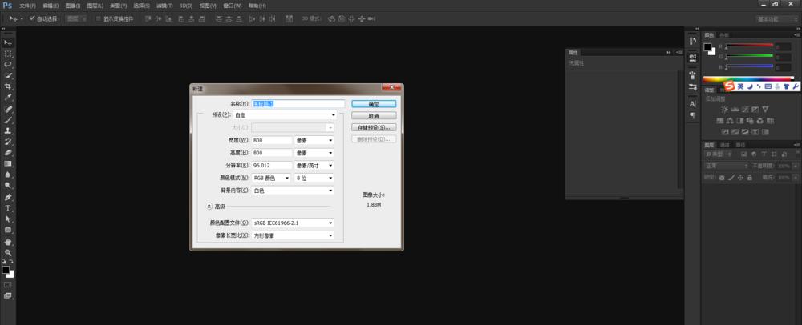Open the 背景内容 dropdown
The width and height of the screenshot is (802, 325).
point(293,191)
